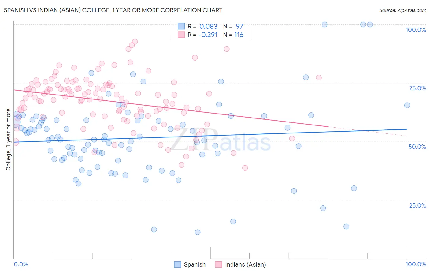Click the blue swatch beside R = 0.083
430x273 pixels.
[181, 26]
